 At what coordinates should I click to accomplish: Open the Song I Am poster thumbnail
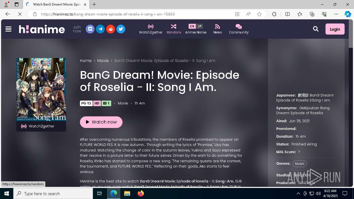(x=41, y=90)
